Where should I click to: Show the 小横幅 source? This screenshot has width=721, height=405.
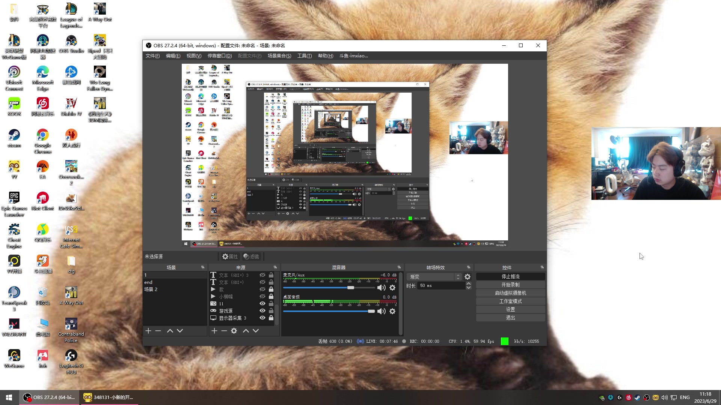pos(262,296)
